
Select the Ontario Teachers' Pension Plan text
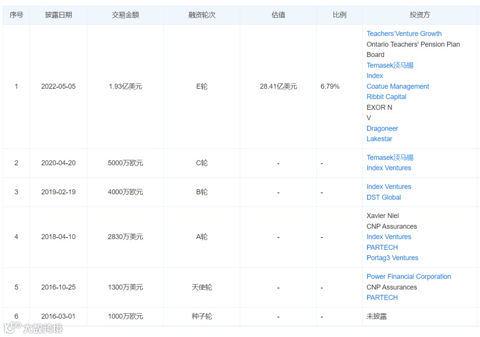[x=413, y=44]
